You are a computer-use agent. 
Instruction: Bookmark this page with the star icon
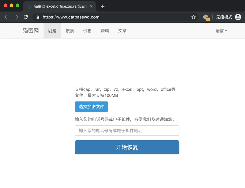click(x=194, y=17)
